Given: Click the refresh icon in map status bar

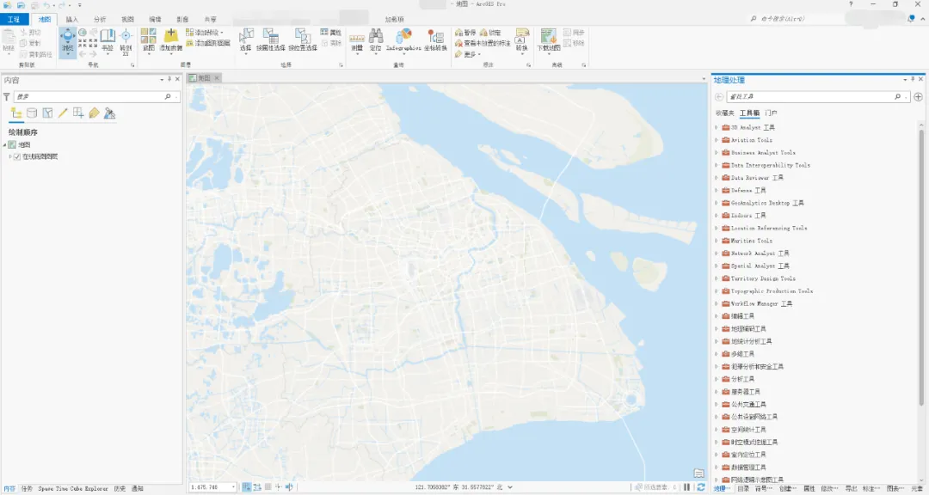Looking at the screenshot, I should [701, 487].
